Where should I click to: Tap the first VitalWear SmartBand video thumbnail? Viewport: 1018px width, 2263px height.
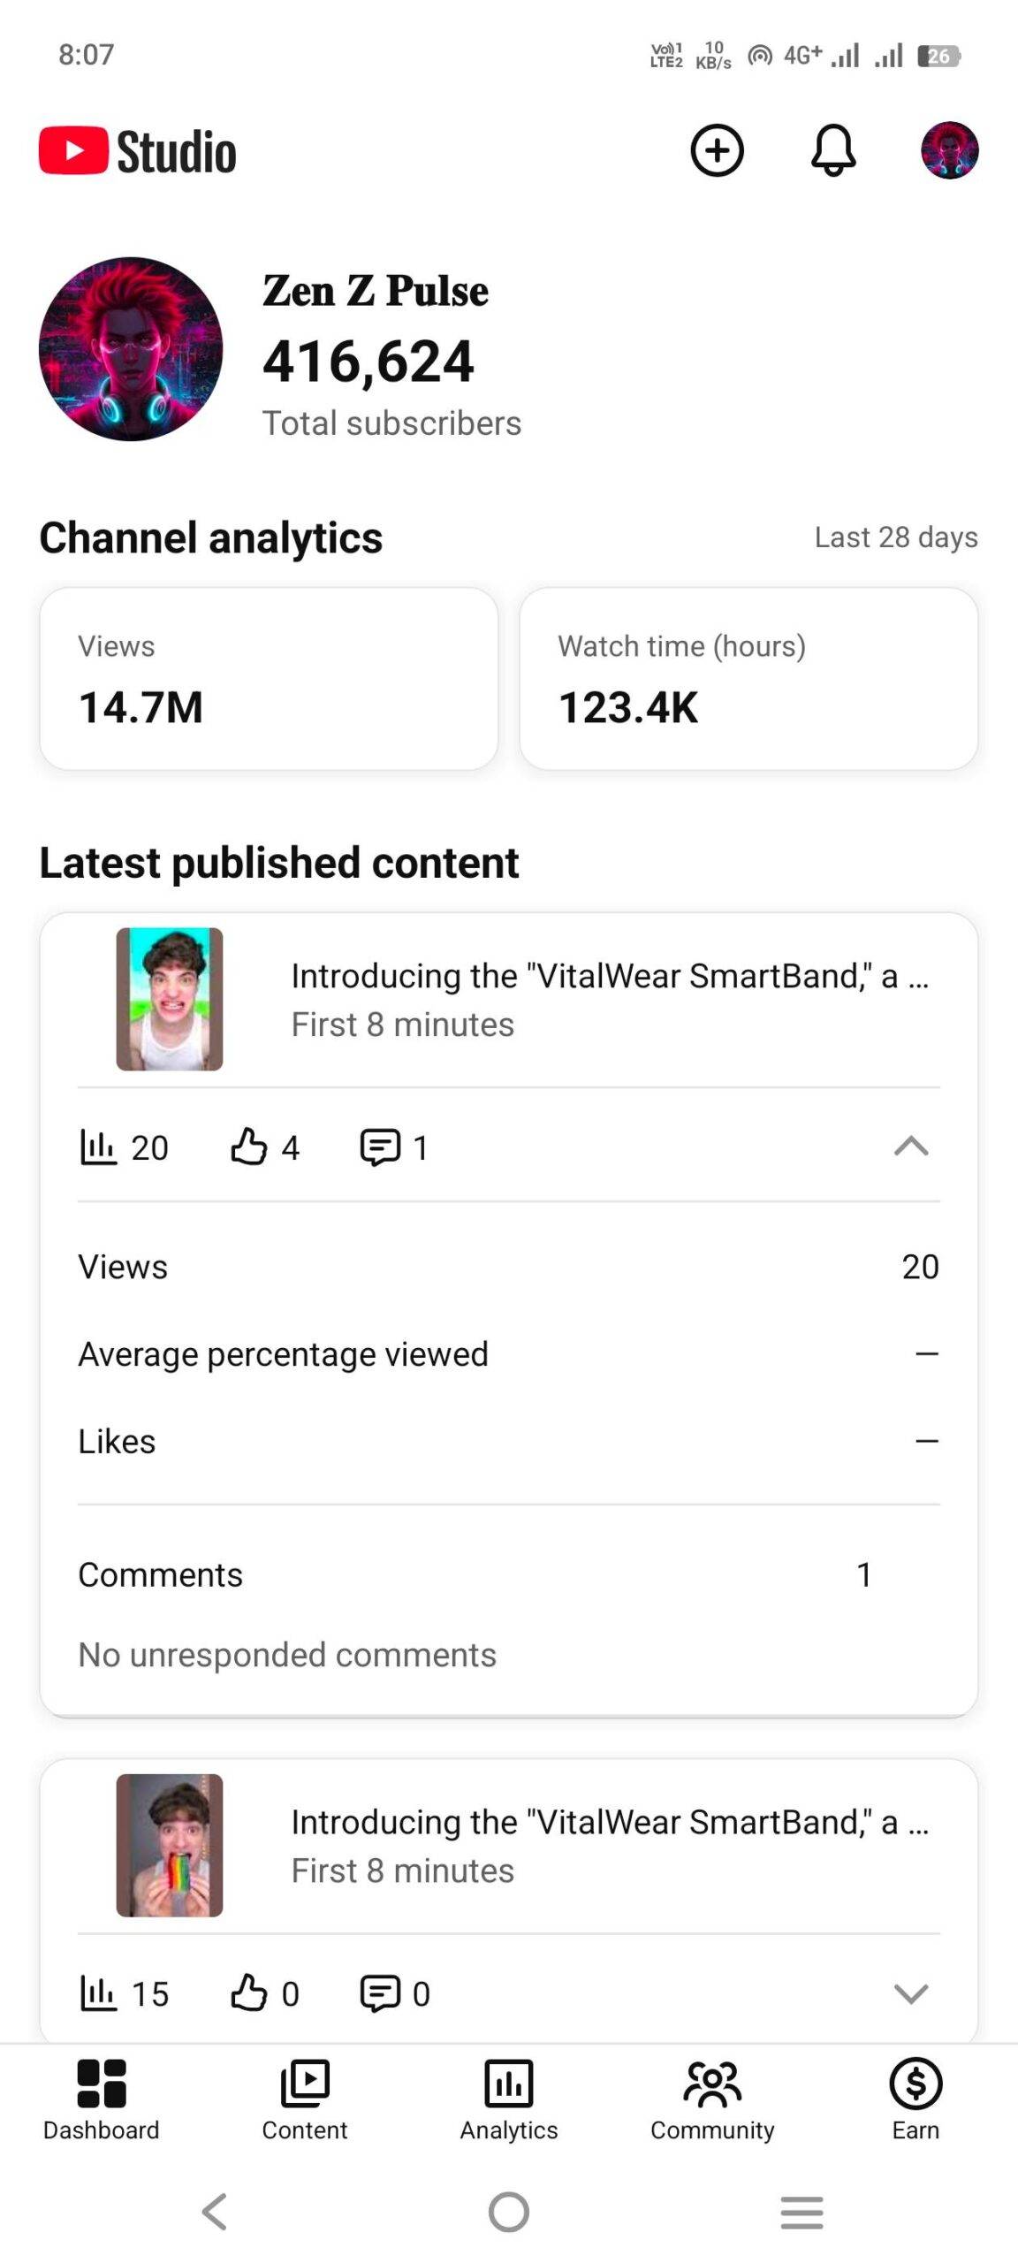point(170,999)
